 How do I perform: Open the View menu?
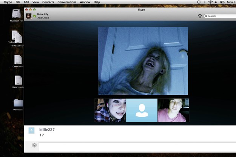(35, 2)
